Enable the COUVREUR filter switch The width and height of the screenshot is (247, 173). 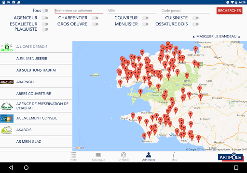tap(145, 18)
